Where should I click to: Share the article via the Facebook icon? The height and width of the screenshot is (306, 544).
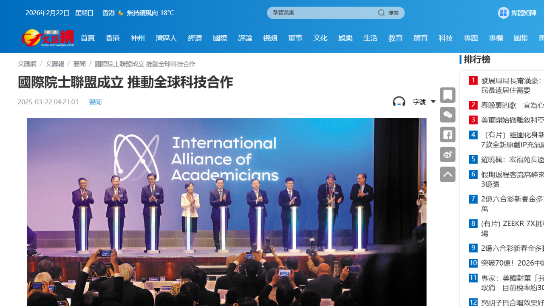coord(448,135)
